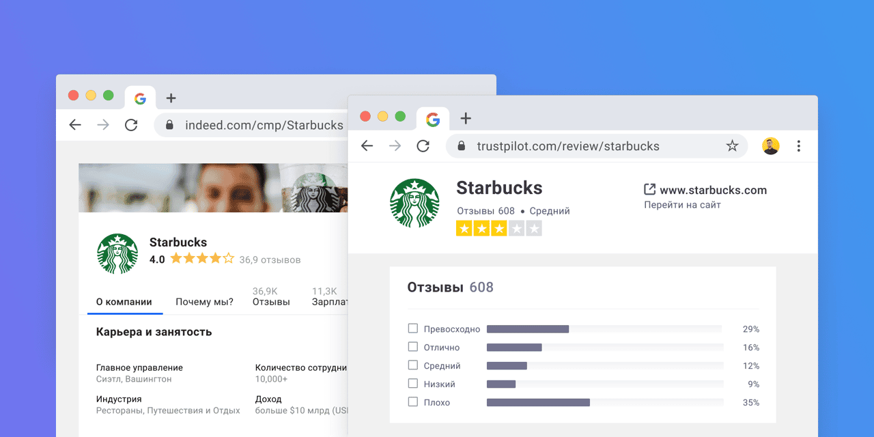Click lock icon in Indeed address bar

(x=170, y=125)
